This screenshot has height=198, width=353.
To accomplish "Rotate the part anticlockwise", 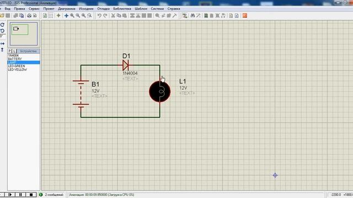I will coord(2,31).
